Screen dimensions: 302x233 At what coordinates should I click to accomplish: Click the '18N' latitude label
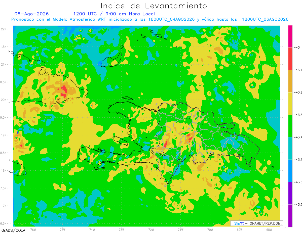[4, 170]
